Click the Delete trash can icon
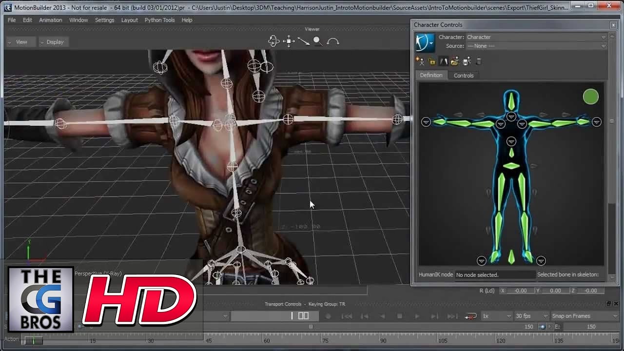Viewport: 624px width, 351px height. coord(478,61)
